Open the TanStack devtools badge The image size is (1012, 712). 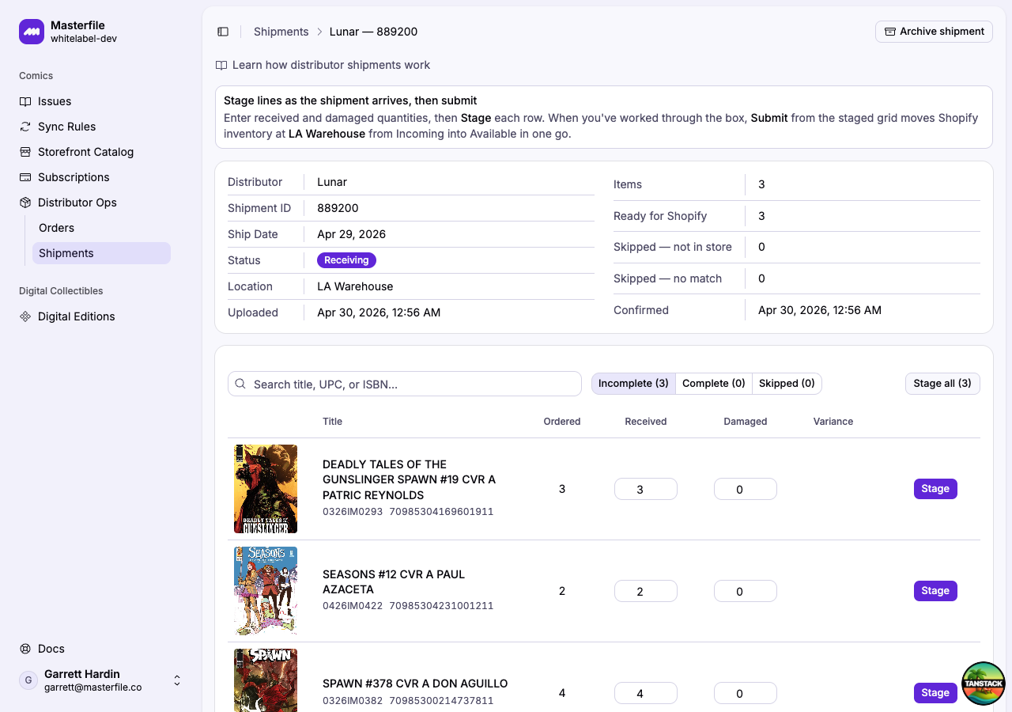point(983,683)
